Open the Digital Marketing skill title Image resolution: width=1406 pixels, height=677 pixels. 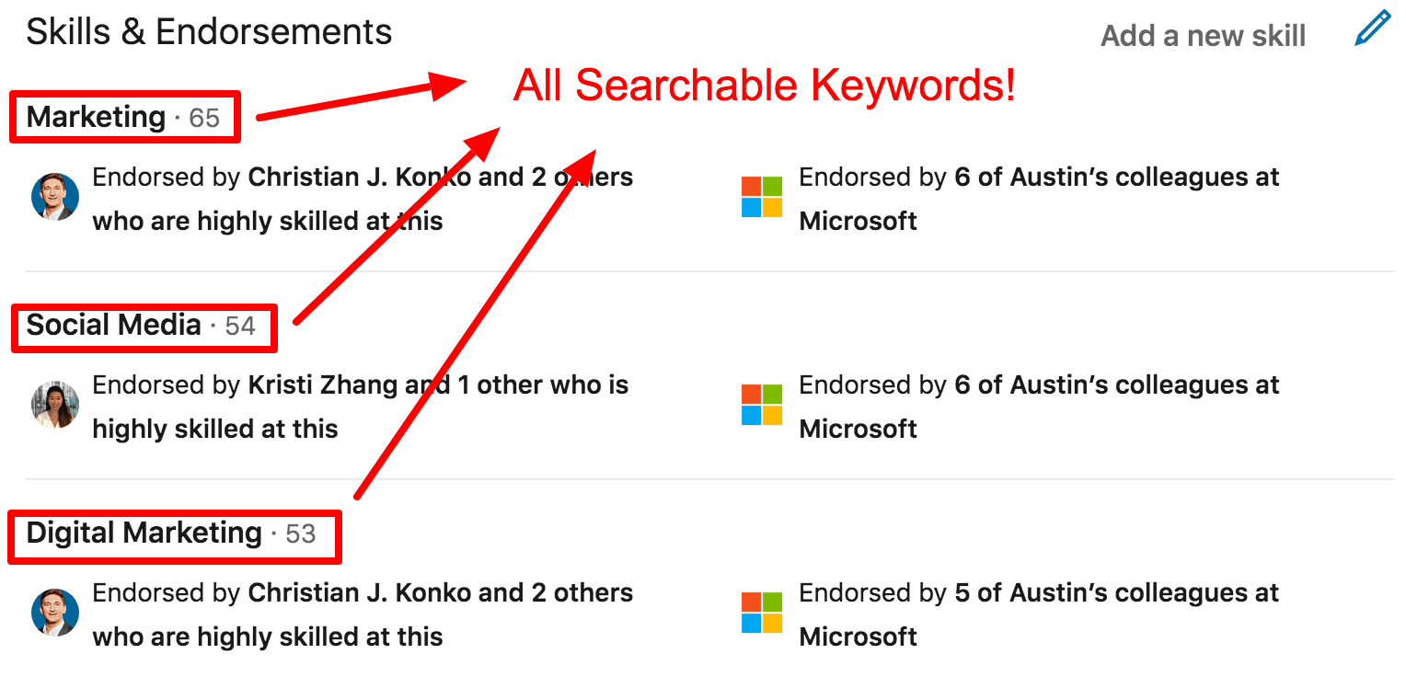tap(144, 533)
